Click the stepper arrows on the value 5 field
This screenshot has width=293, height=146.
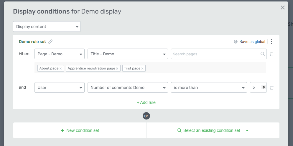point(264,87)
